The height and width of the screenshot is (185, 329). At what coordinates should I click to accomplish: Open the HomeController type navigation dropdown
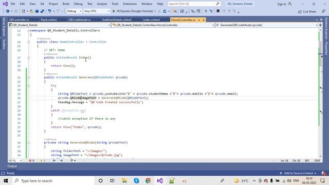[x=163, y=25]
